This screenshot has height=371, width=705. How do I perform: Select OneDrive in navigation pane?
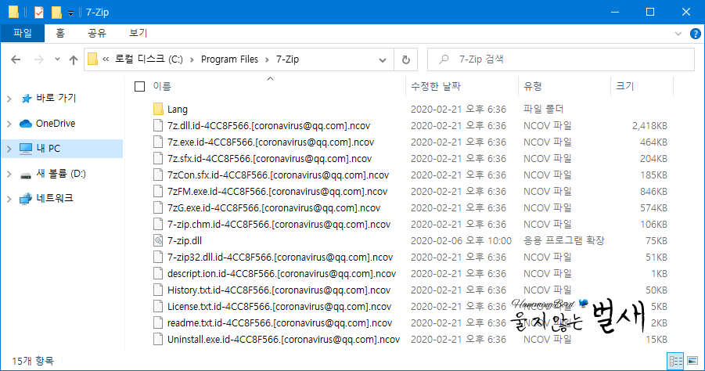pyautogui.click(x=56, y=123)
